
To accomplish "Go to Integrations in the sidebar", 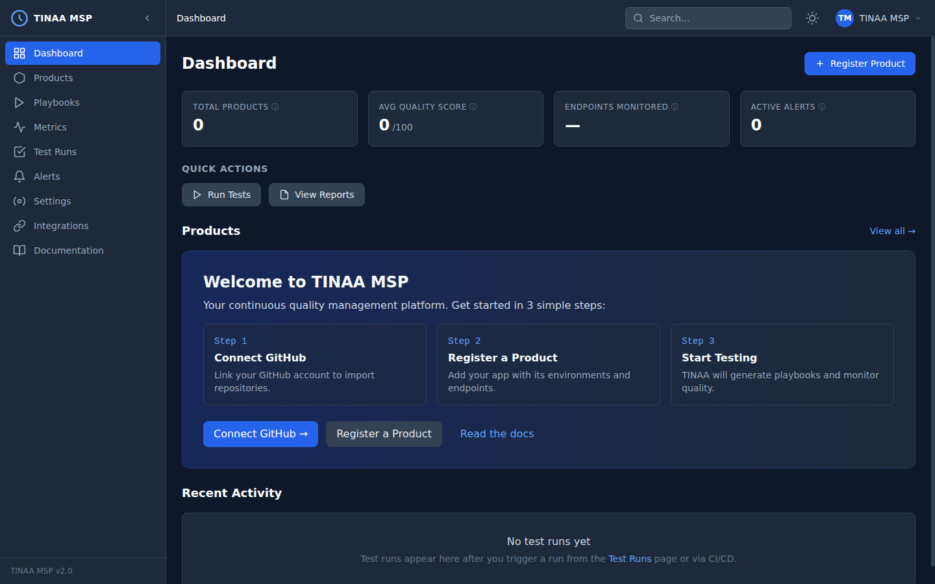I will 82,226.
